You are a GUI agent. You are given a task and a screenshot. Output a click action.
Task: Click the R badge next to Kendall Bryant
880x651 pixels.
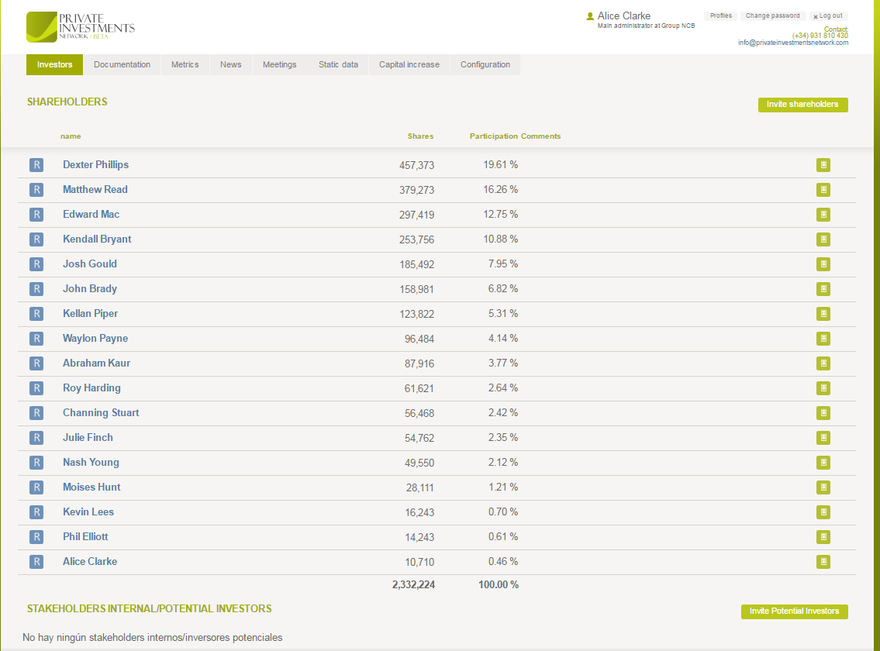point(36,239)
